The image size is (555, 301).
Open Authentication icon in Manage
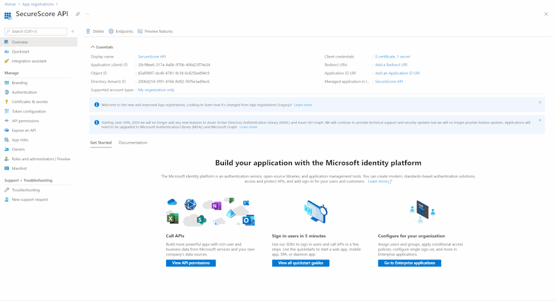click(x=7, y=92)
